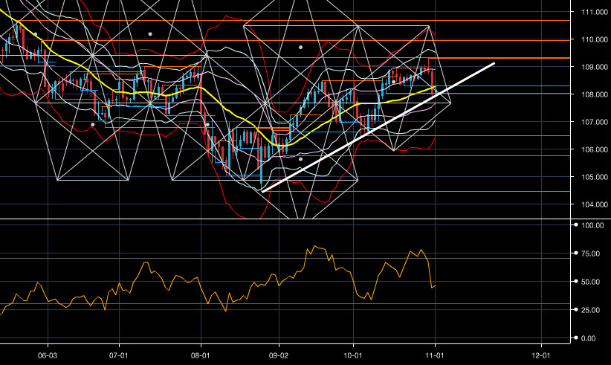Select the 50.00 oscillator level marker

591,282
